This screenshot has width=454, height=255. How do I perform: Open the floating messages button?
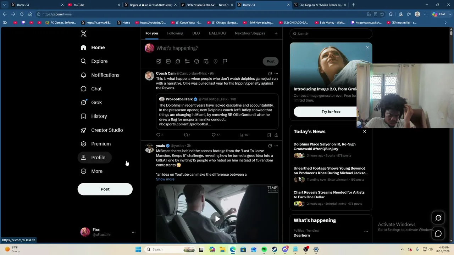click(x=438, y=234)
